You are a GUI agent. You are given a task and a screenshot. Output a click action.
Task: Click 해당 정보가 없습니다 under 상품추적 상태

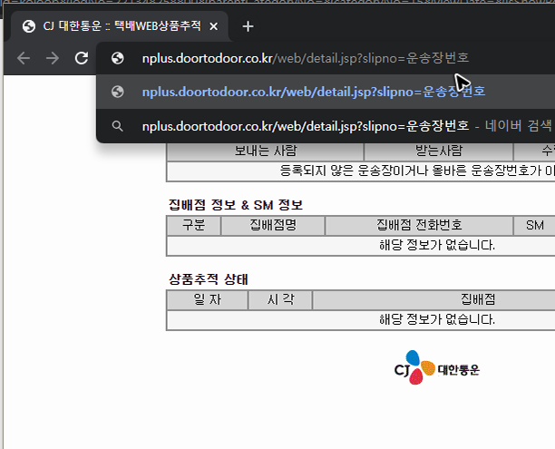pos(437,320)
